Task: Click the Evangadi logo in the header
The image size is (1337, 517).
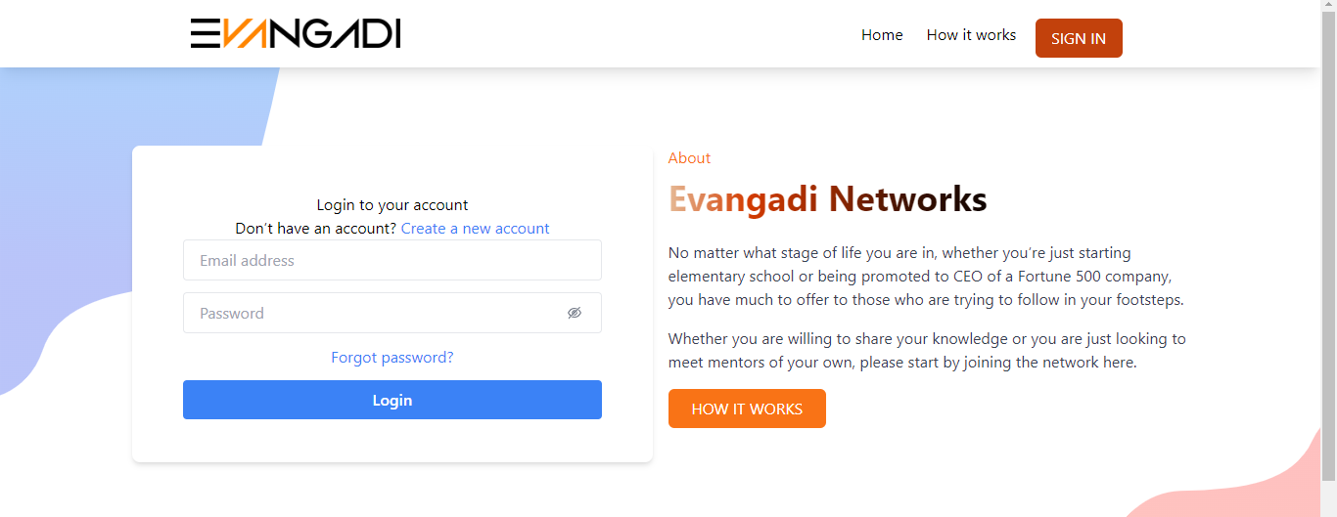Action: coord(296,33)
